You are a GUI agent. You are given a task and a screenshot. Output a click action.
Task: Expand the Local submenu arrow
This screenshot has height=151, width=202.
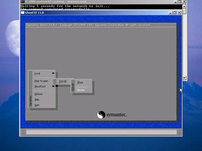pos(53,73)
